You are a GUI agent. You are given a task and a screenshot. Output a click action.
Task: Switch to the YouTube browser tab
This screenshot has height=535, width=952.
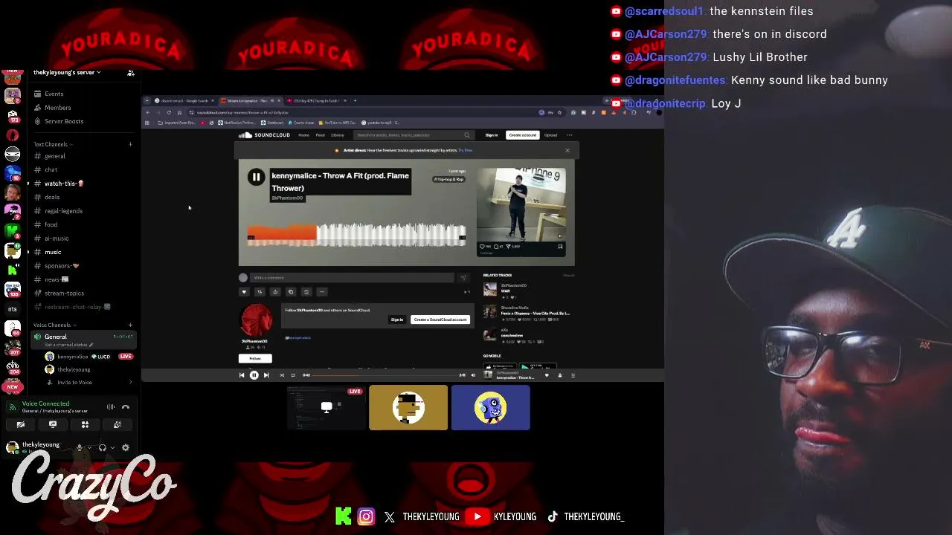pyautogui.click(x=315, y=100)
